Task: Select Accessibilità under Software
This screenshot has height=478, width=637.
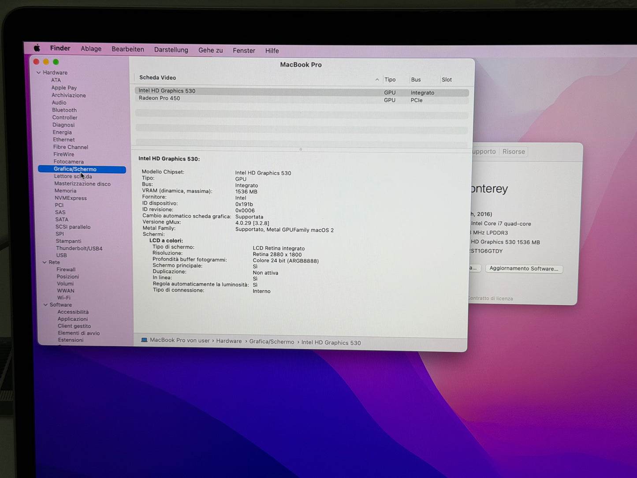Action: (73, 312)
